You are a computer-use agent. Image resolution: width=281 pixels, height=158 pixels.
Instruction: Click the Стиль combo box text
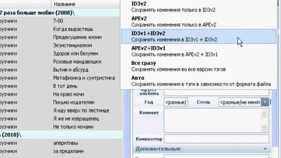pos(240,102)
